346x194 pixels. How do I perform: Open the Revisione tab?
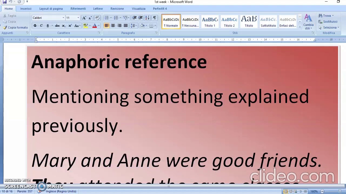[x=117, y=9]
